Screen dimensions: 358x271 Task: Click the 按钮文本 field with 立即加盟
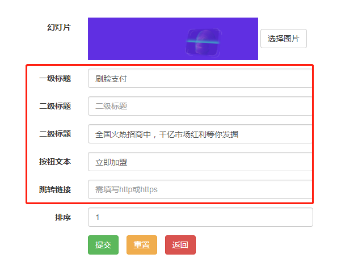click(x=200, y=162)
